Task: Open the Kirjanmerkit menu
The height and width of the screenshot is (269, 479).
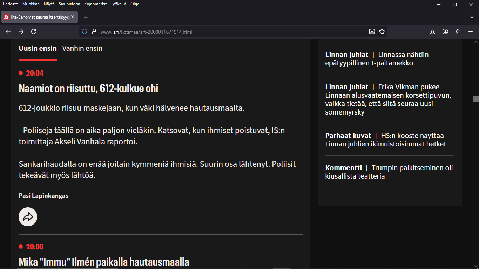Action: pyautogui.click(x=95, y=4)
